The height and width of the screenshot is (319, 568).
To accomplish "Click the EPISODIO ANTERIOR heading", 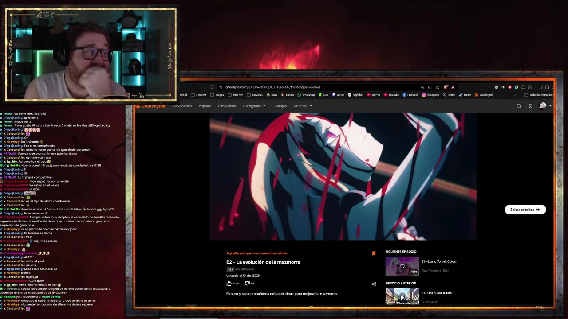I will [401, 283].
